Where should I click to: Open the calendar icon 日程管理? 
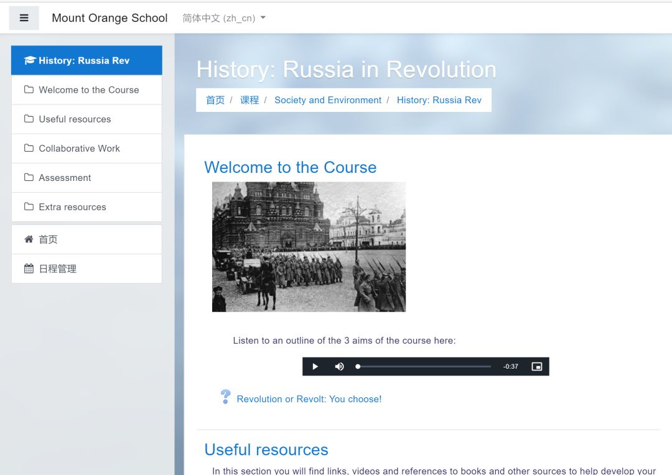coord(29,269)
